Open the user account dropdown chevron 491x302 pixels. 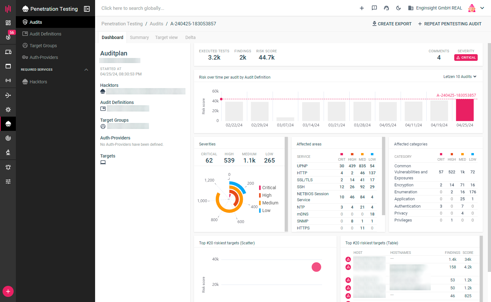click(482, 8)
